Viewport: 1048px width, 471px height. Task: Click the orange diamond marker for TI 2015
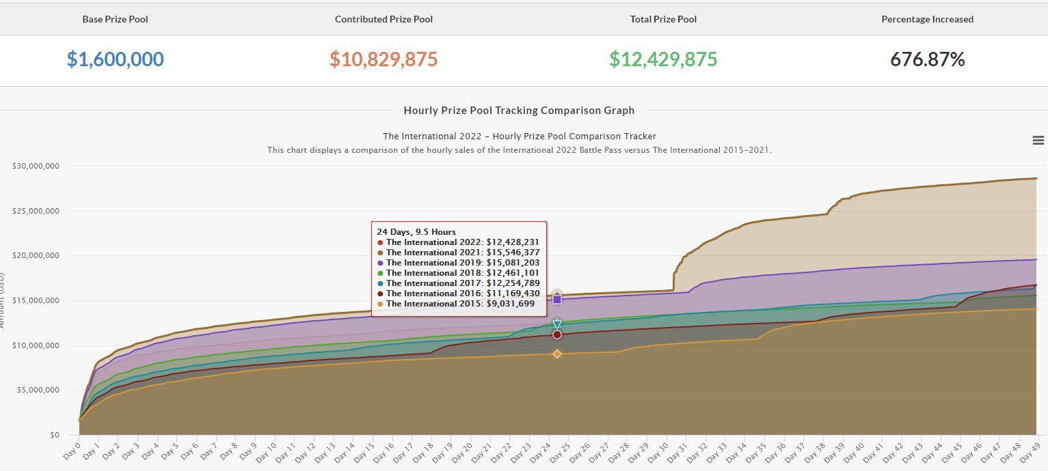557,354
